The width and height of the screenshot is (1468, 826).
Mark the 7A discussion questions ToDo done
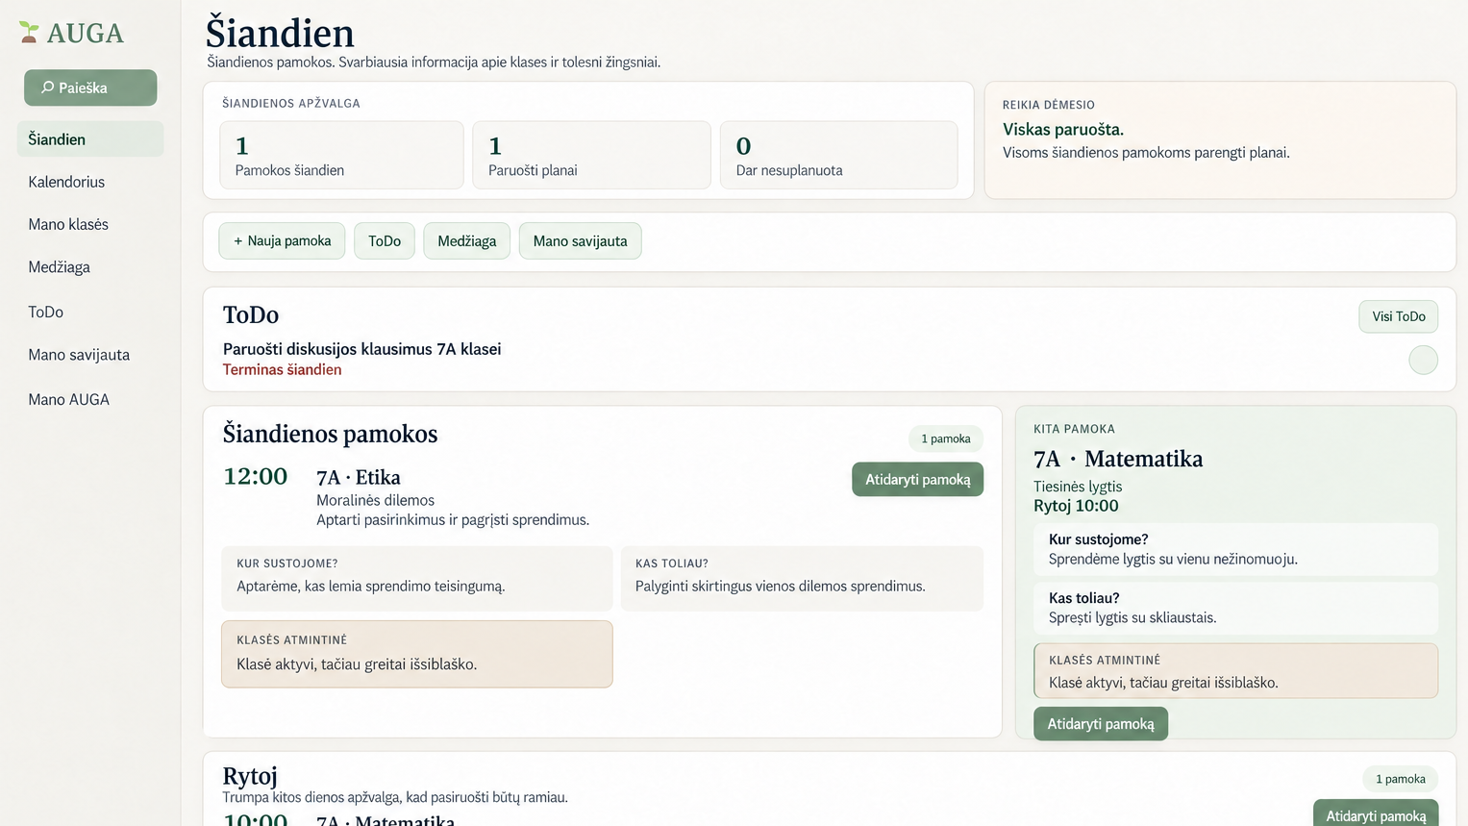pos(1423,360)
